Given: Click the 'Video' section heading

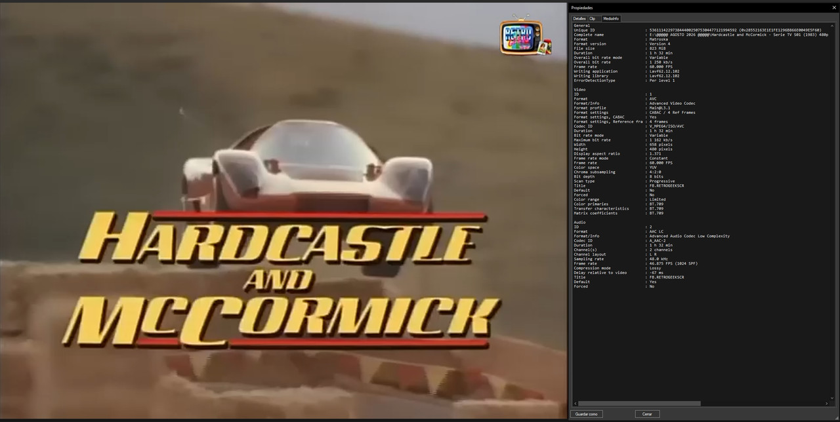Looking at the screenshot, I should [x=579, y=90].
